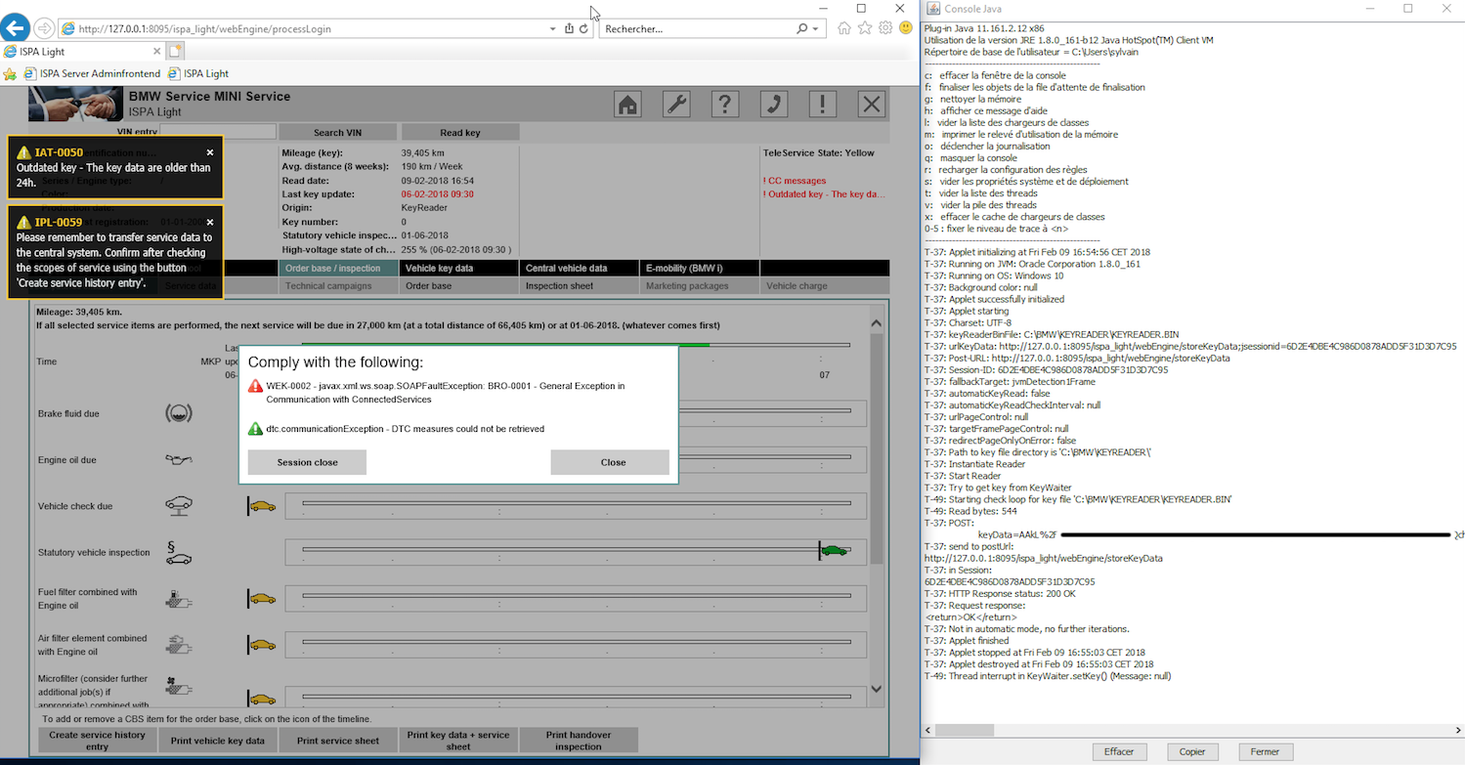Viewport: 1465px width, 765px height.
Task: Click the Read key button
Action: point(459,132)
